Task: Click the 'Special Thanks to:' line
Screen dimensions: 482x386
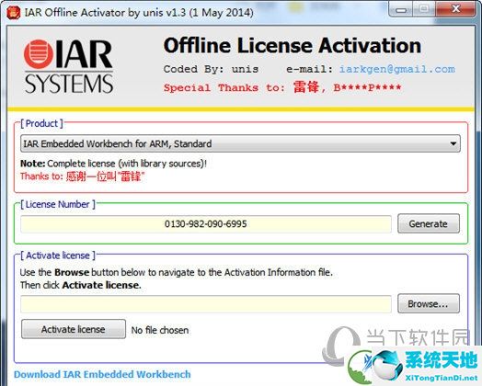Action: tap(282, 87)
